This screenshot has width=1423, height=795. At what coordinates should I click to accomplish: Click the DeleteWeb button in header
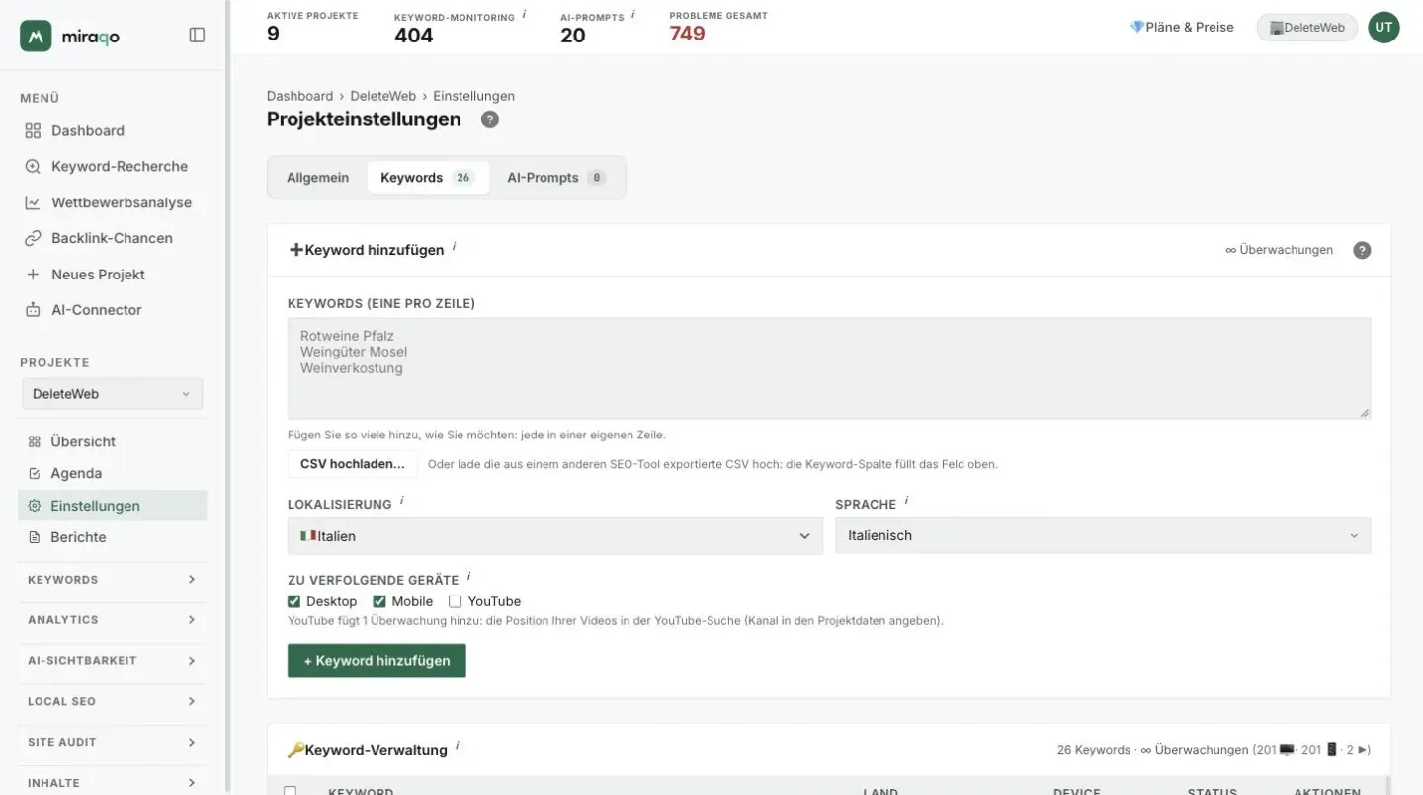pos(1307,28)
